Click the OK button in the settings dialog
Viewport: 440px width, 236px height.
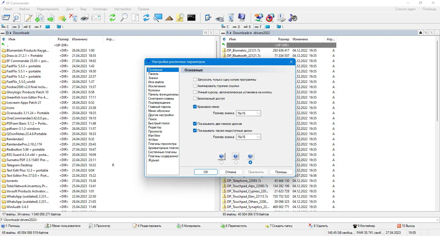coord(206,172)
